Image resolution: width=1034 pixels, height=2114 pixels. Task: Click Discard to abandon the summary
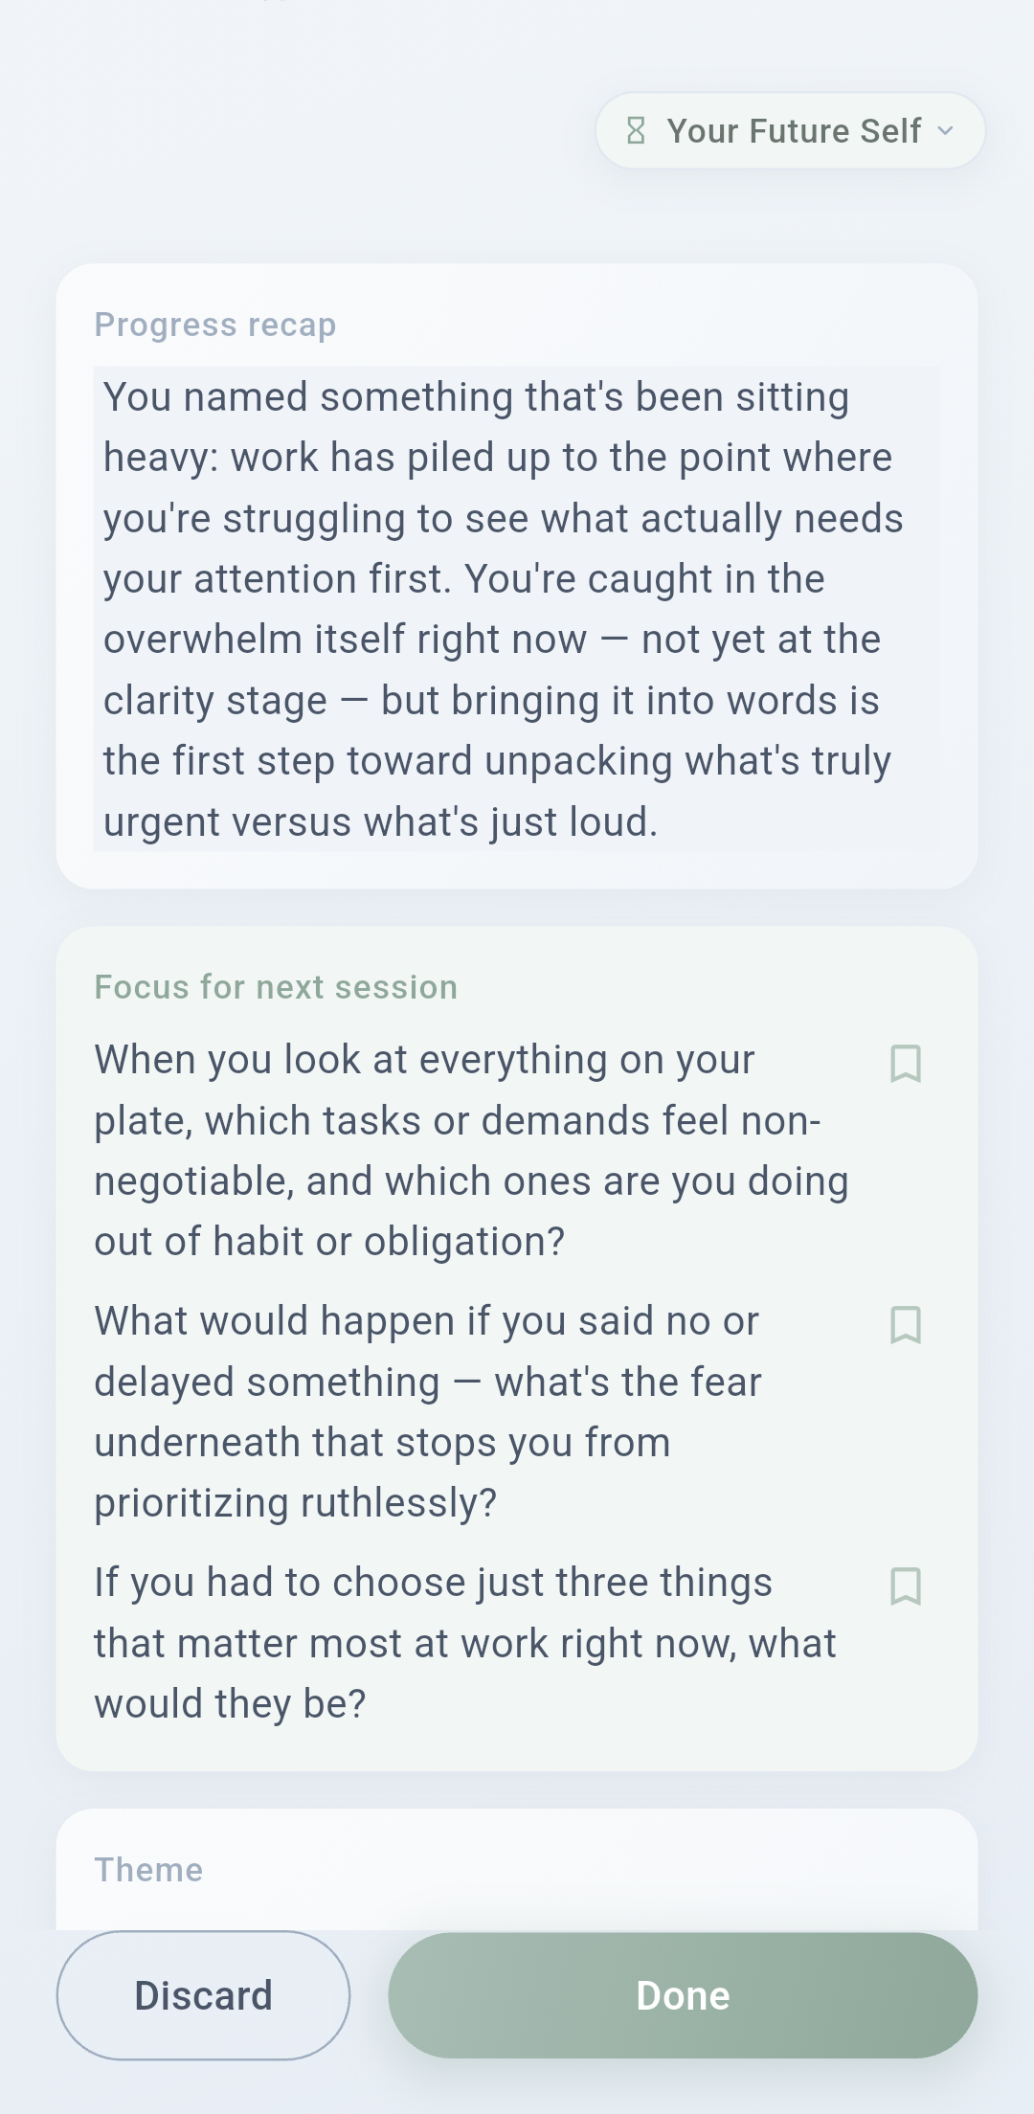[202, 1995]
